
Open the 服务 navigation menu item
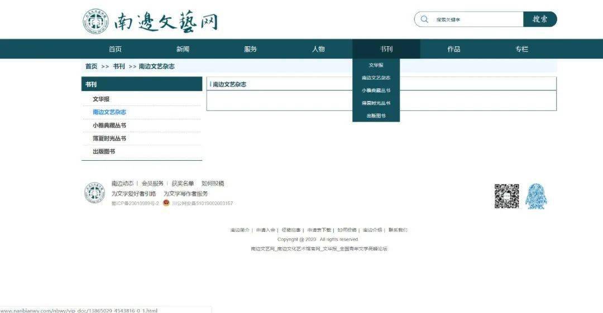tap(250, 49)
